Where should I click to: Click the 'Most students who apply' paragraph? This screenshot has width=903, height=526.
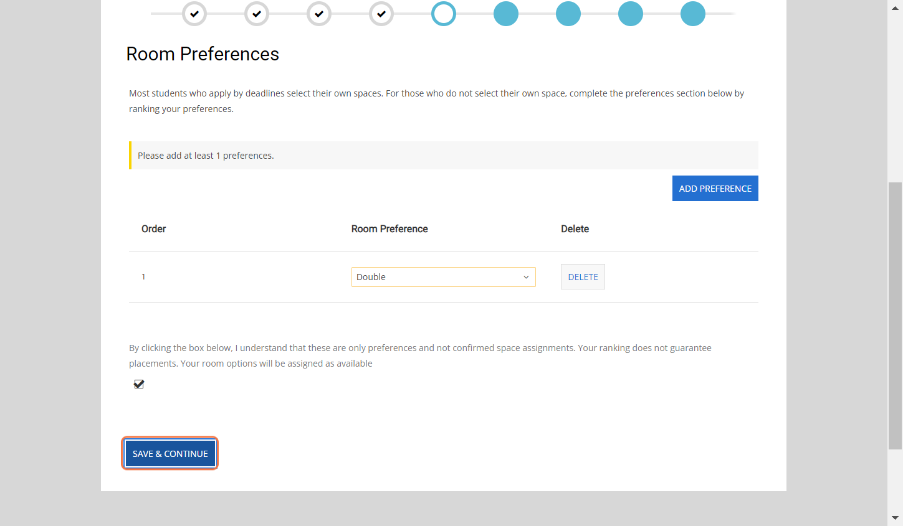pyautogui.click(x=436, y=101)
